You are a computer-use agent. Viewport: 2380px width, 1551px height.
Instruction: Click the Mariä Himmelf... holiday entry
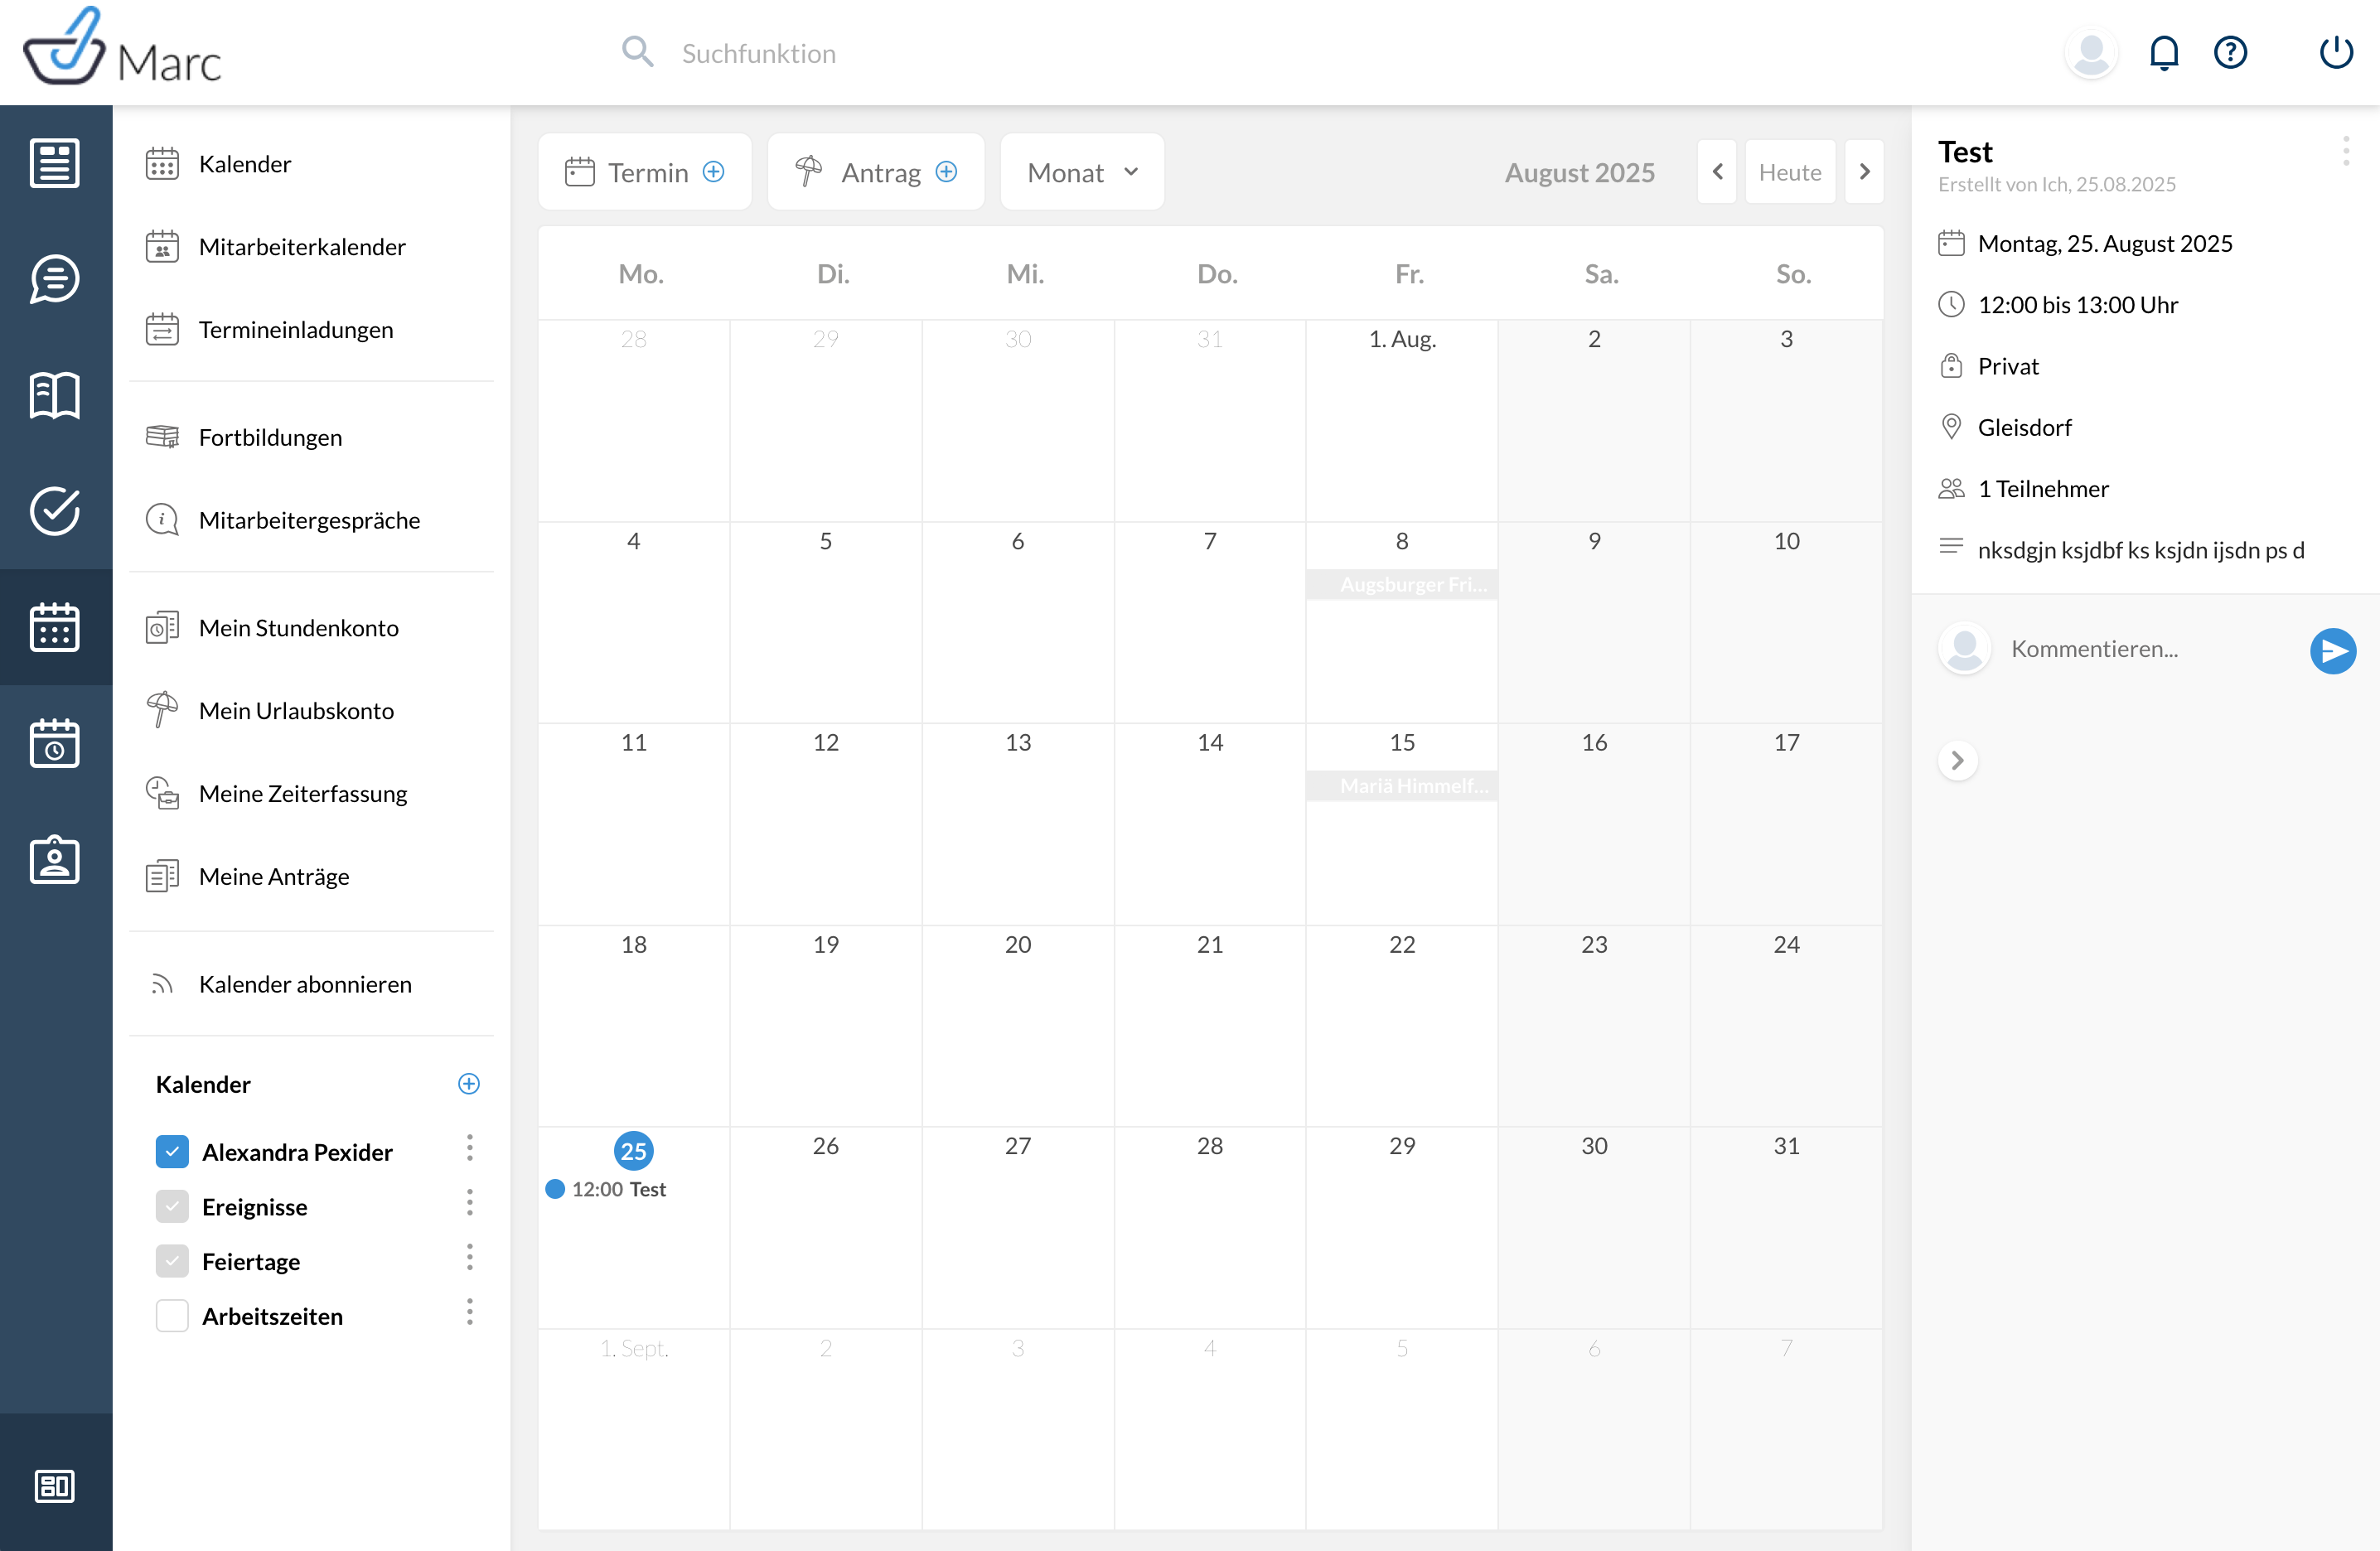coord(1402,786)
